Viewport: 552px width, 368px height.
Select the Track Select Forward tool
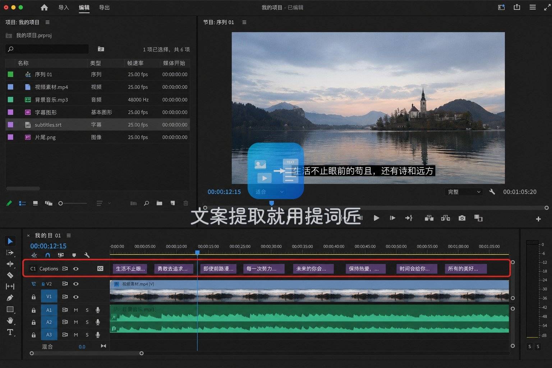(10, 253)
